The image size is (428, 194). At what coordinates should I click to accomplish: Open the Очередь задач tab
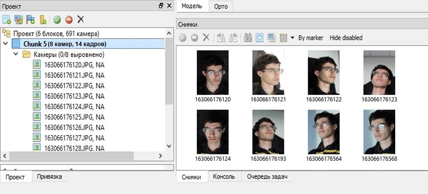pyautogui.click(x=267, y=177)
